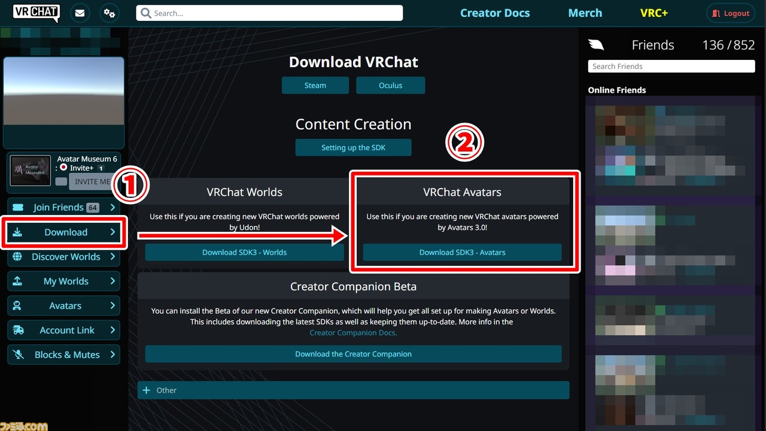Image resolution: width=766 pixels, height=431 pixels.
Task: Click the plus icon beside Other
Action: click(146, 390)
